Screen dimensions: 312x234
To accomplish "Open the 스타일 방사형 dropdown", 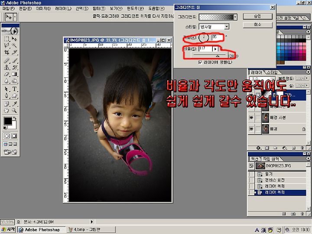I will tap(227, 26).
